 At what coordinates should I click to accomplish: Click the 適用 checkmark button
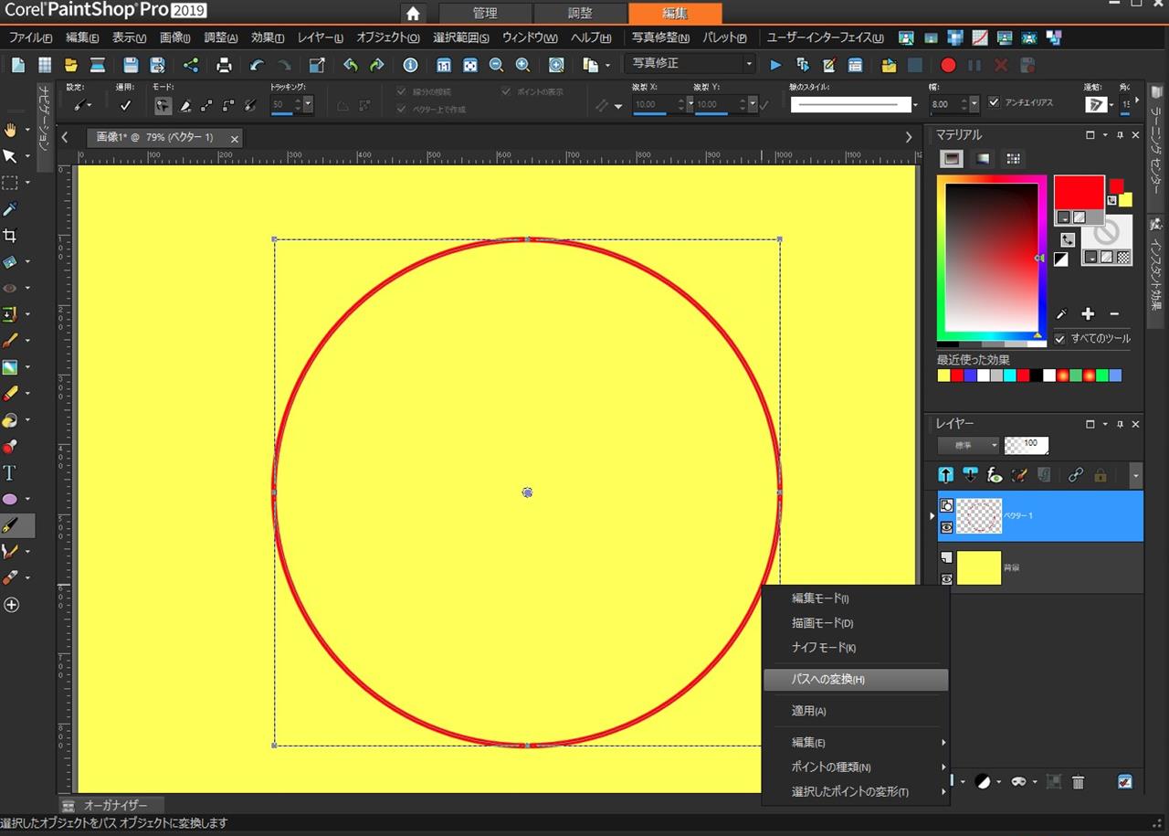point(125,105)
